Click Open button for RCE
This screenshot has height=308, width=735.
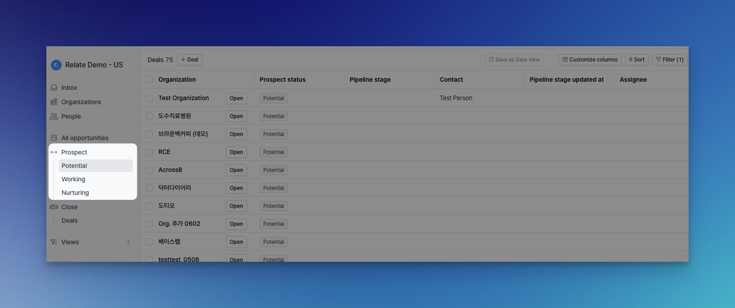click(236, 152)
